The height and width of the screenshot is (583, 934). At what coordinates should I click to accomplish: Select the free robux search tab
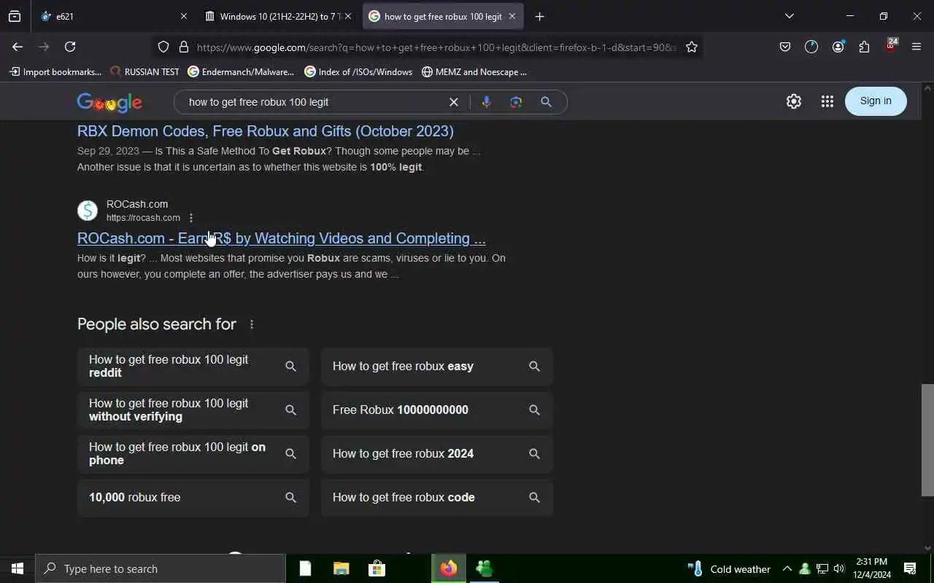[x=443, y=16]
